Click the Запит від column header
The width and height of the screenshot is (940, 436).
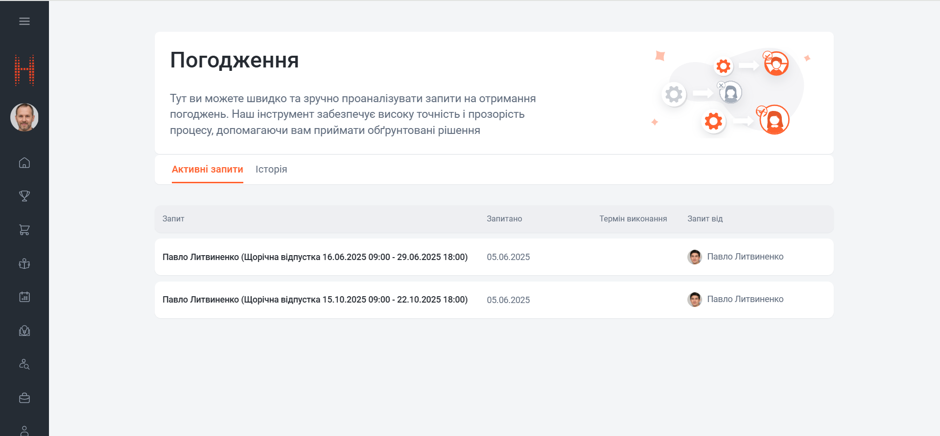(705, 218)
